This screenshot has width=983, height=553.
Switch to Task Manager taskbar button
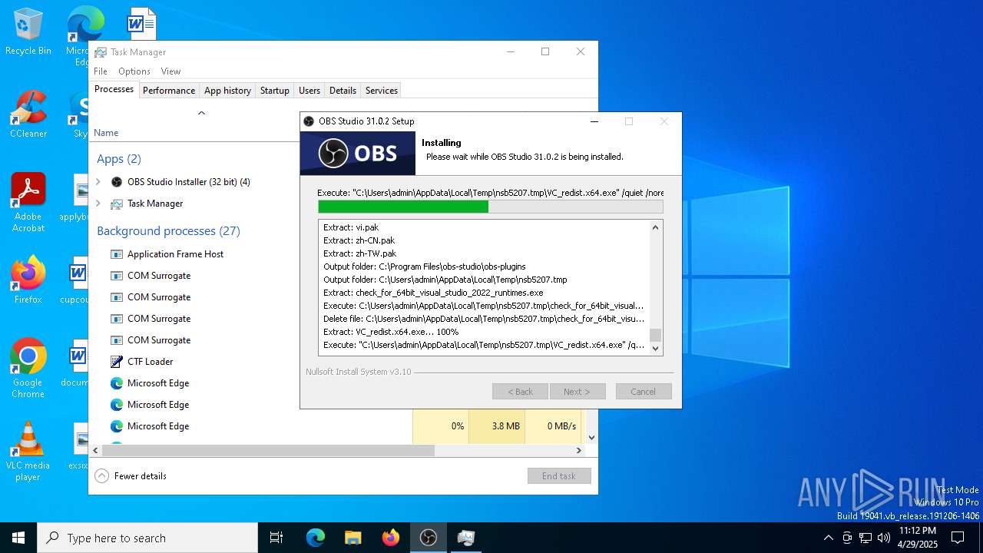click(465, 538)
